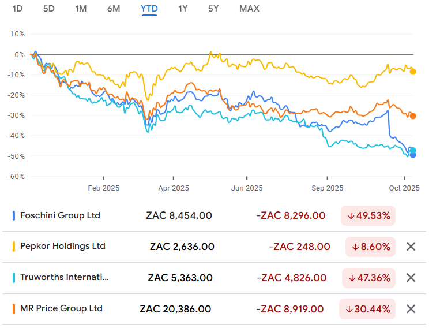The height and width of the screenshot is (328, 440).
Task: Switch to the 5D range tab
Action: click(49, 9)
